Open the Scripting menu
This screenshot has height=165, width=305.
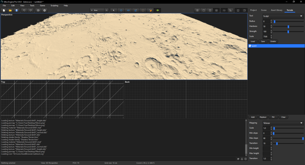54,5
